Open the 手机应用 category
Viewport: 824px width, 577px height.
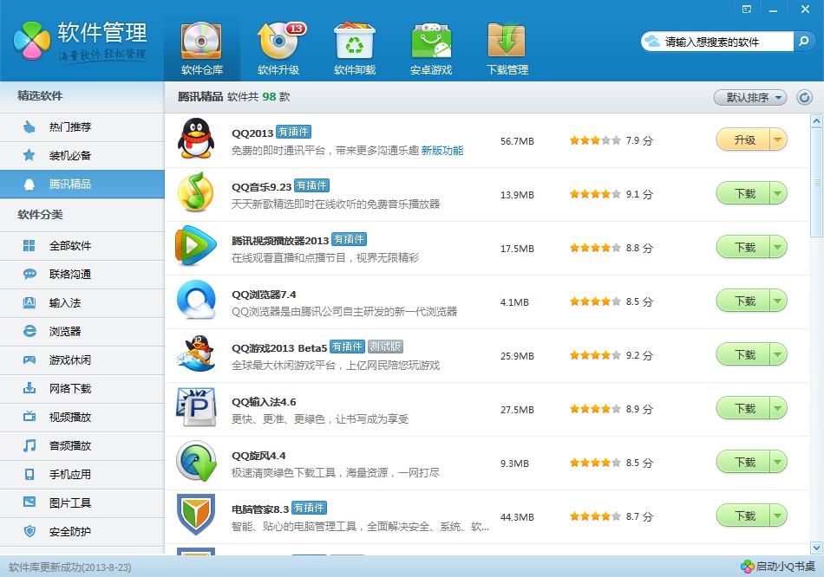point(82,475)
